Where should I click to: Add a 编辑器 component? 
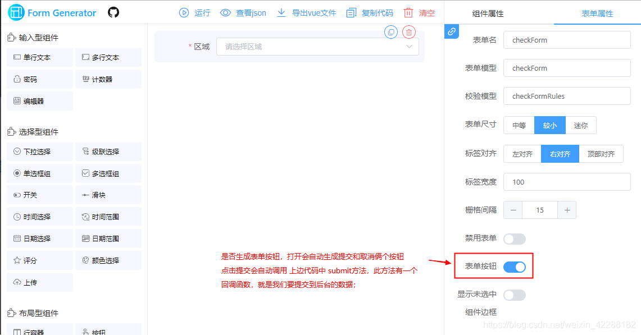coord(40,101)
